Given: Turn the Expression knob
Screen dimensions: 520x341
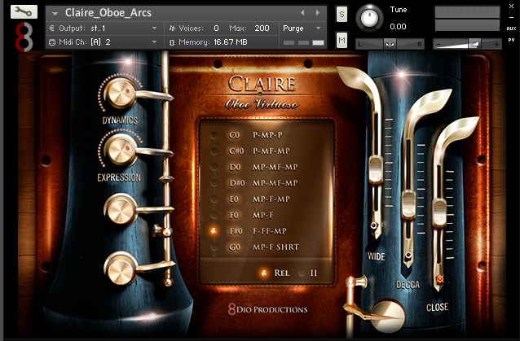Looking at the screenshot, I should [x=121, y=150].
